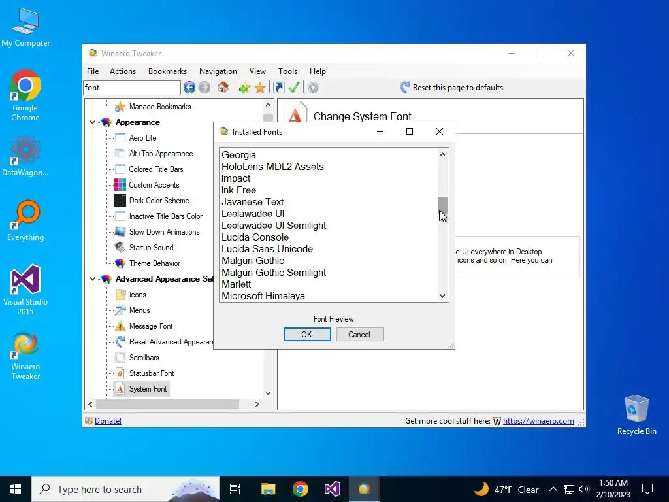
Task: Click the export shortcut arrow toolbar icon
Action: coord(278,88)
